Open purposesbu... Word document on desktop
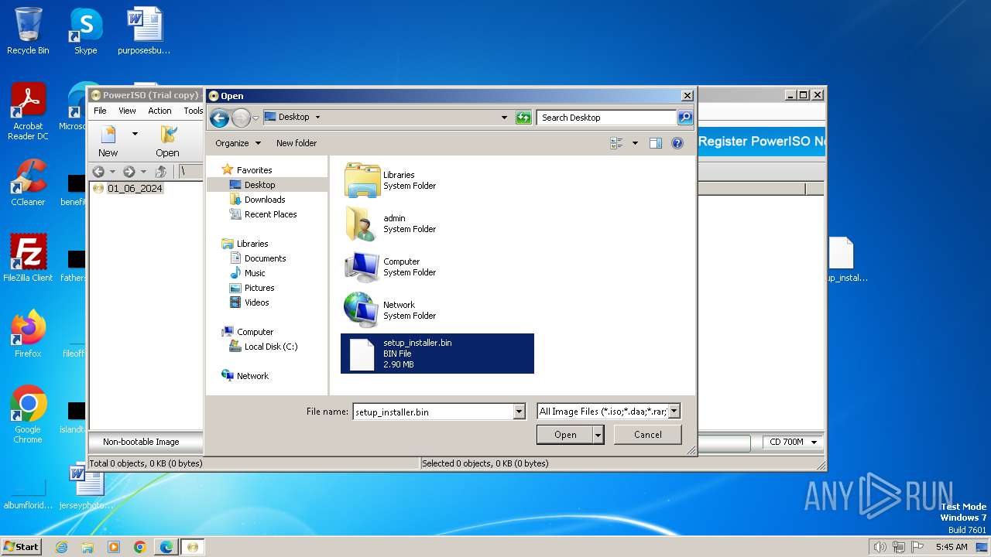 144,31
